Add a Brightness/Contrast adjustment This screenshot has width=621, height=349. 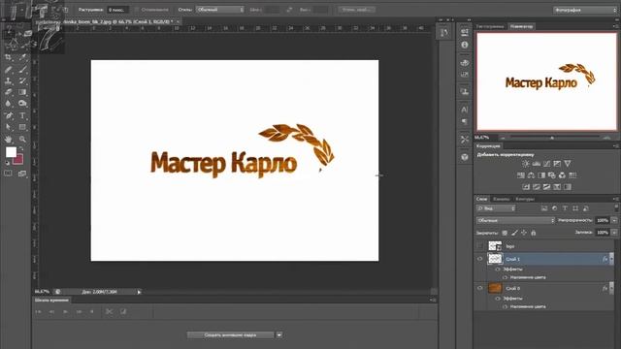(526, 164)
